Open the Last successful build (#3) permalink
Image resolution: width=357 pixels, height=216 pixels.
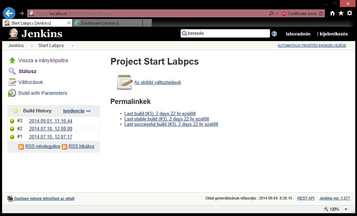[171, 124]
